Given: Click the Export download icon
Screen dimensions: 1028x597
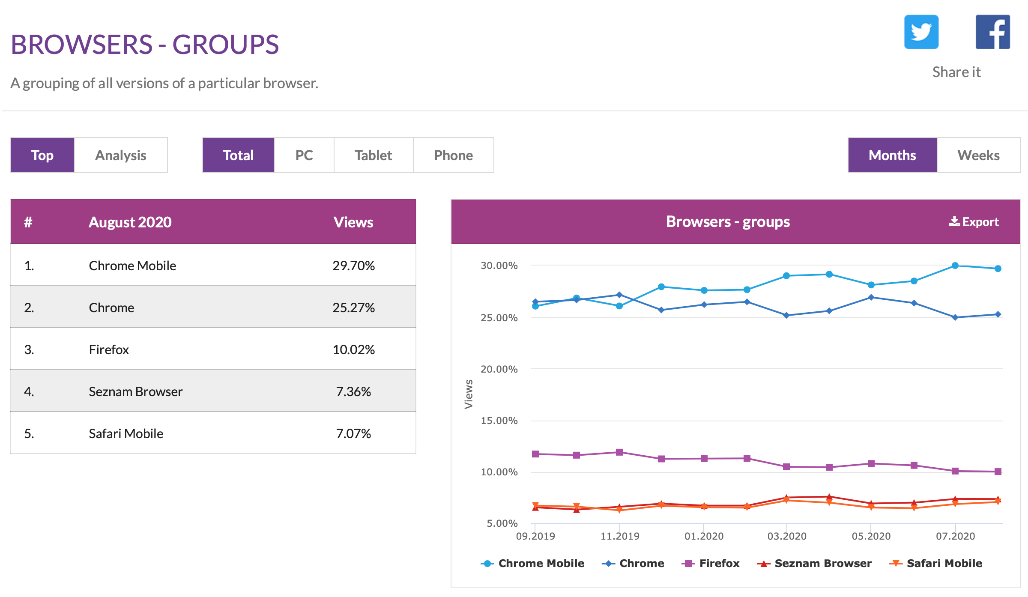Looking at the screenshot, I should point(954,221).
